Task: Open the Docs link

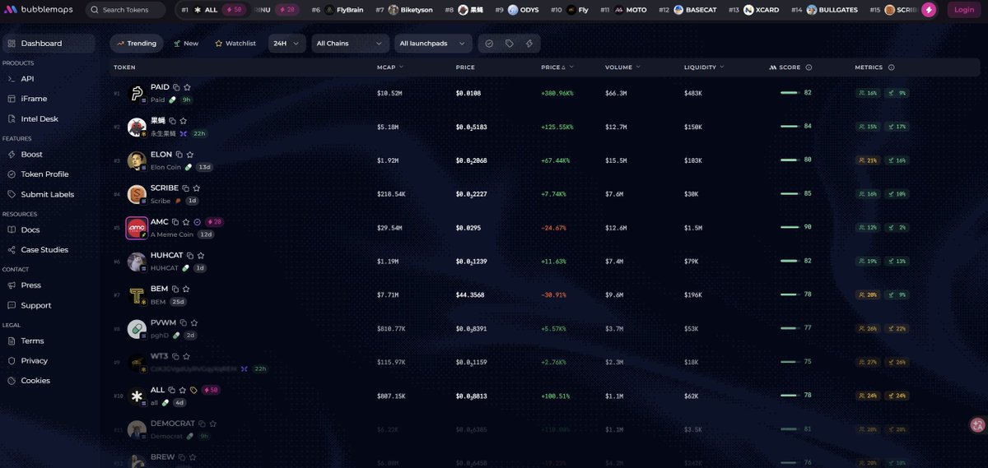Action: (30, 230)
